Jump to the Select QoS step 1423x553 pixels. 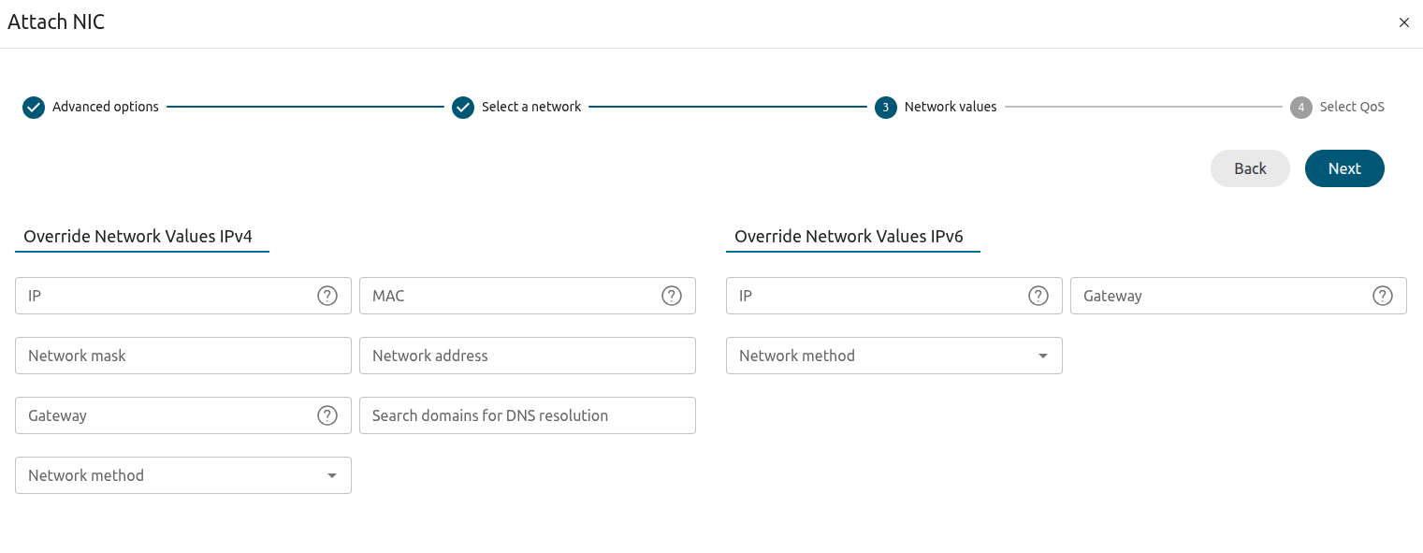1338,107
